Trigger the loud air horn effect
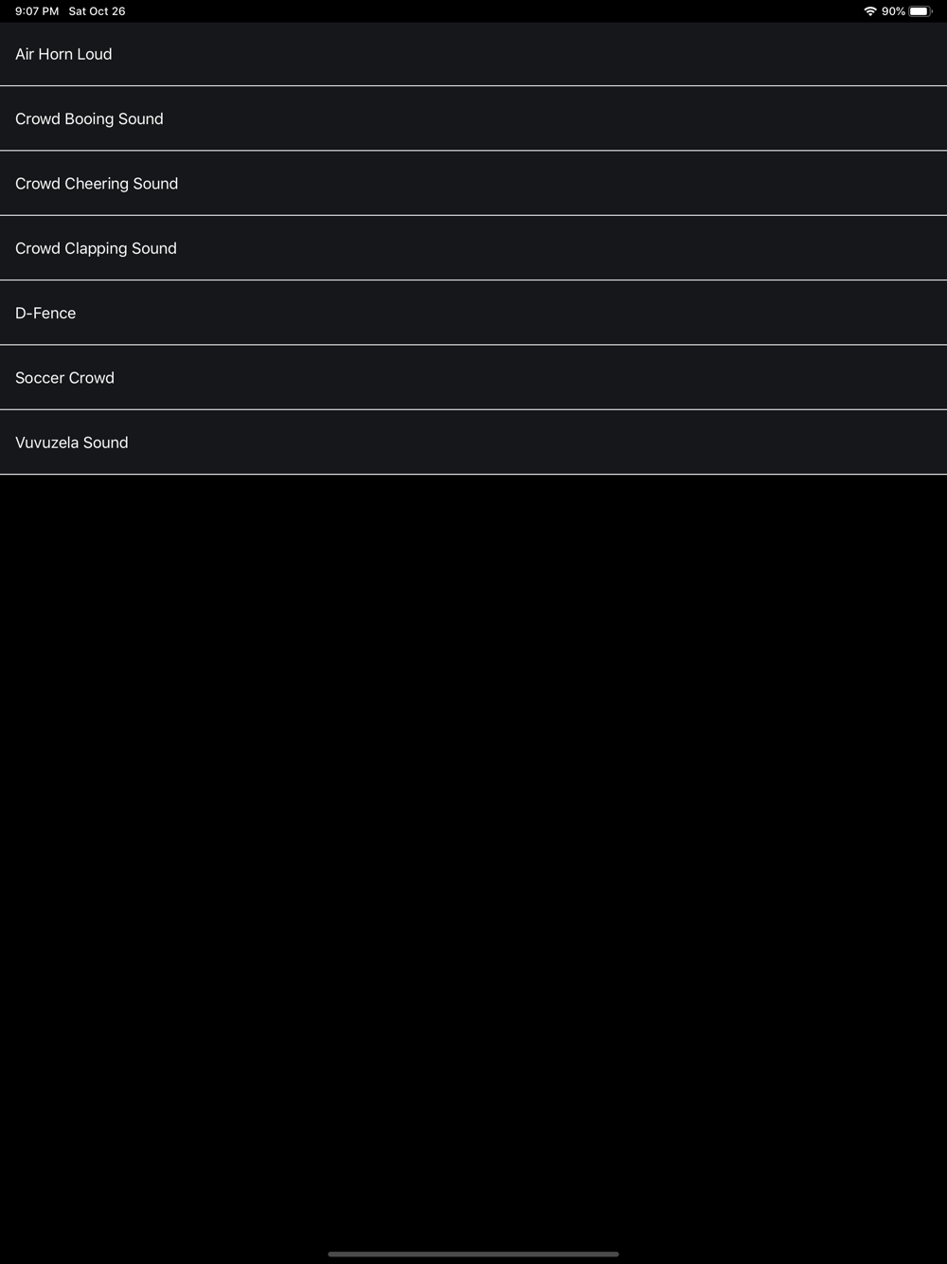Image resolution: width=947 pixels, height=1264 pixels. pyautogui.click(x=473, y=54)
